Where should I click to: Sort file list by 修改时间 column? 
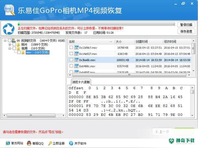pyautogui.click(x=177, y=41)
